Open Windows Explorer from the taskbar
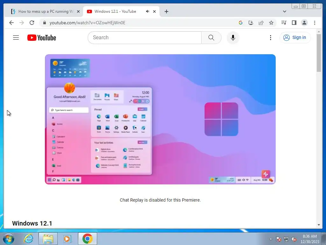Image resolution: width=326 pixels, height=245 pixels. (48, 239)
